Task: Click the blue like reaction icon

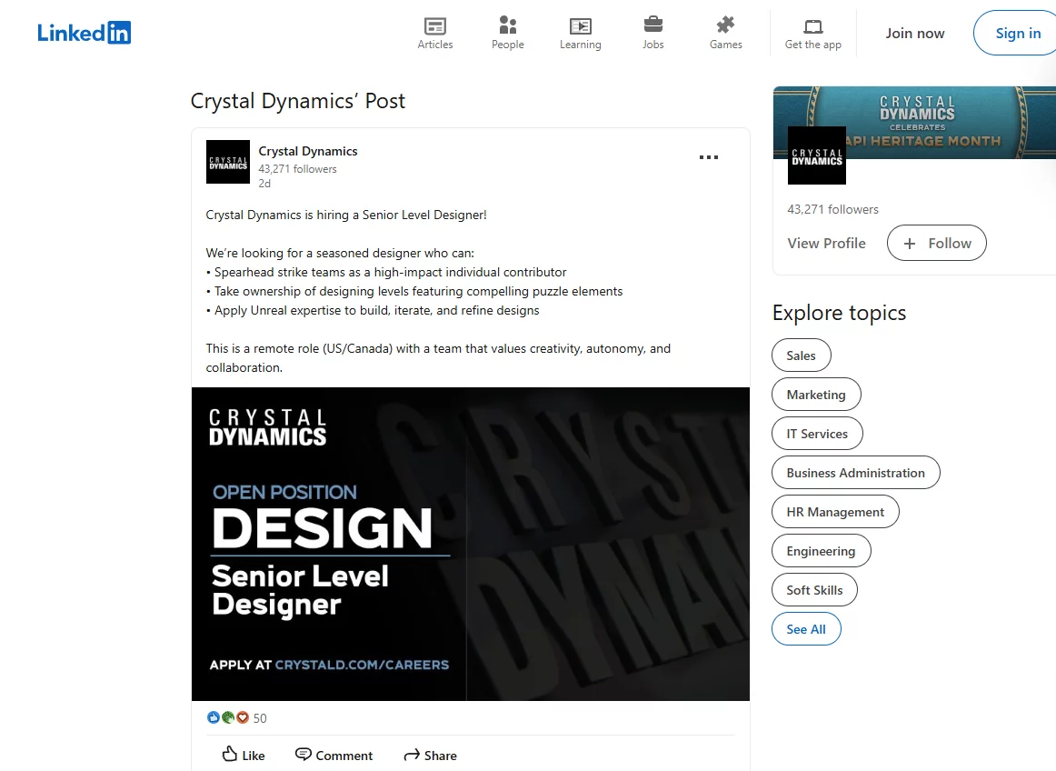Action: (214, 717)
